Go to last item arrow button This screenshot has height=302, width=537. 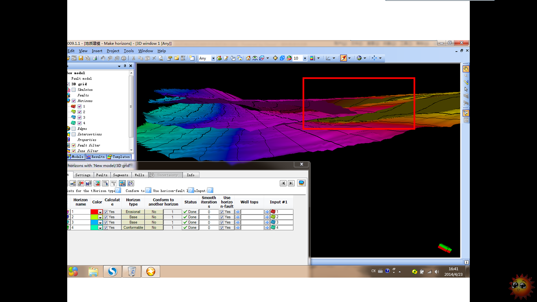pyautogui.click(x=291, y=183)
